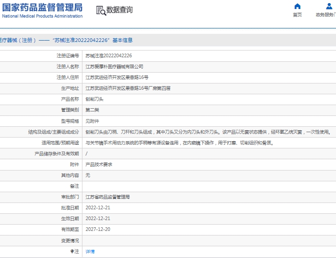Click the 审批部门 field label
The width and height of the screenshot is (336, 258).
[x=70, y=197]
